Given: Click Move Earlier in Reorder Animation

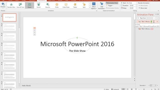Looking at the screenshot, I should pos(143,5).
